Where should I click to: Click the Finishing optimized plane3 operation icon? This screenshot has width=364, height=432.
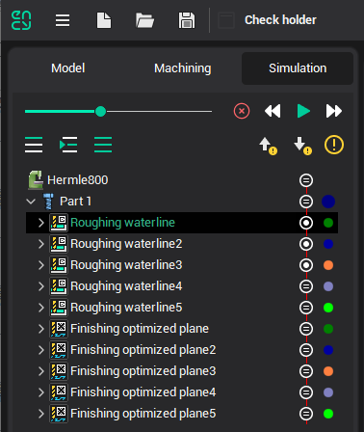pyautogui.click(x=59, y=371)
